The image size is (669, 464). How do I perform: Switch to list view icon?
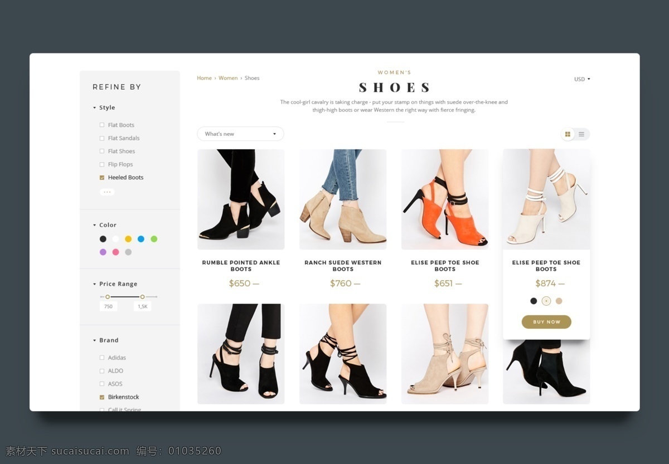coord(581,134)
